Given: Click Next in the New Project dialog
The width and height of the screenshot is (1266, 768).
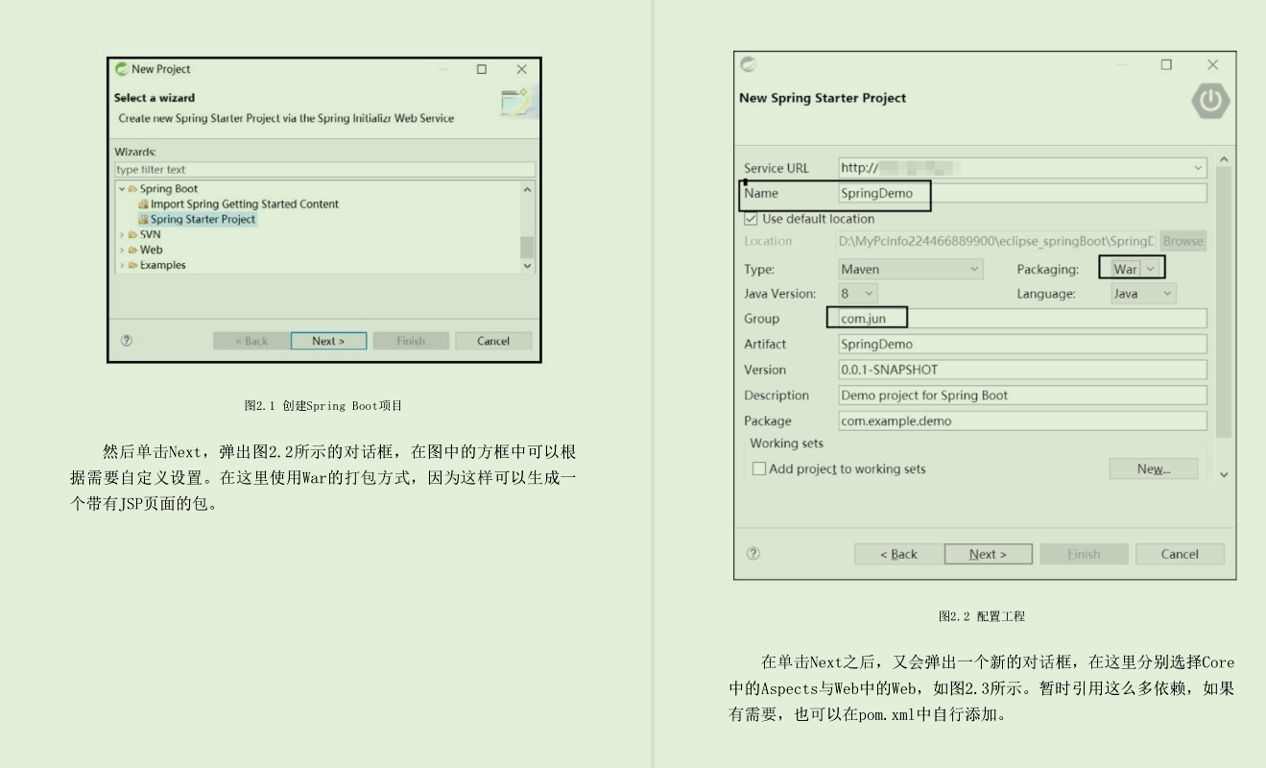Looking at the screenshot, I should [x=327, y=341].
